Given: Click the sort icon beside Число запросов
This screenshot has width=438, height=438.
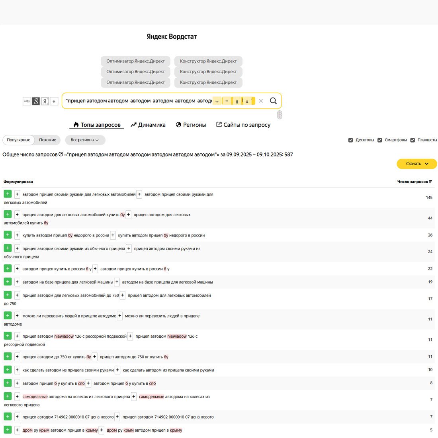Looking at the screenshot, I should pyautogui.click(x=430, y=182).
